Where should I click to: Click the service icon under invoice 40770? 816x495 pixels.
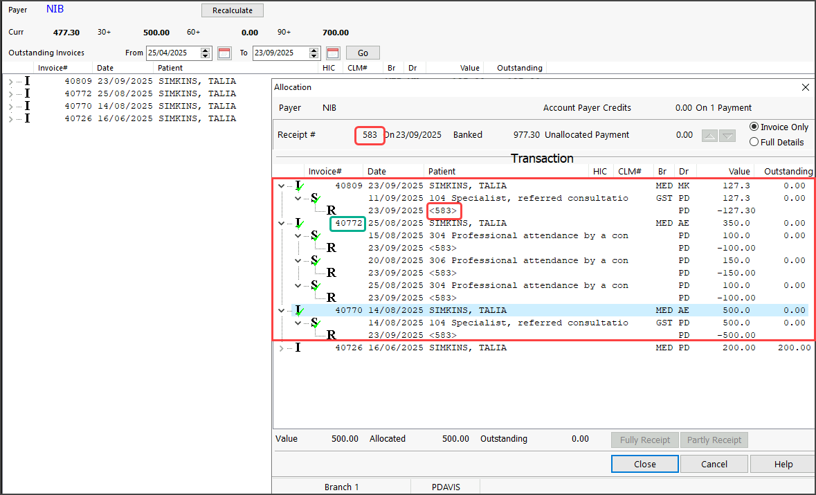pyautogui.click(x=316, y=323)
